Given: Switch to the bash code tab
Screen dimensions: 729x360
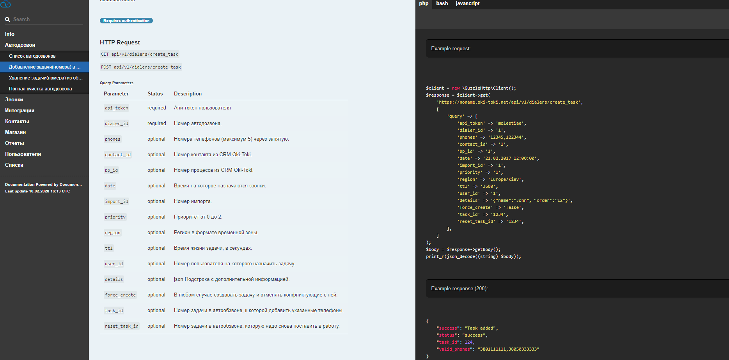Looking at the screenshot, I should [442, 4].
